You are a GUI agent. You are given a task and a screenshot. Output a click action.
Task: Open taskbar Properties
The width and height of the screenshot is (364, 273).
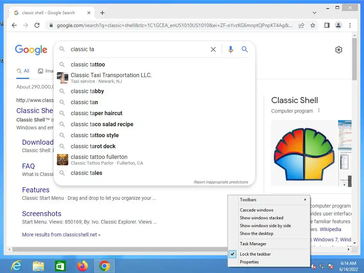pos(269,262)
